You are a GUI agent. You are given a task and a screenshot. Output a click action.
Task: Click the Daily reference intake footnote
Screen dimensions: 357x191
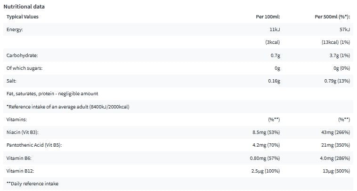[x=32, y=184]
